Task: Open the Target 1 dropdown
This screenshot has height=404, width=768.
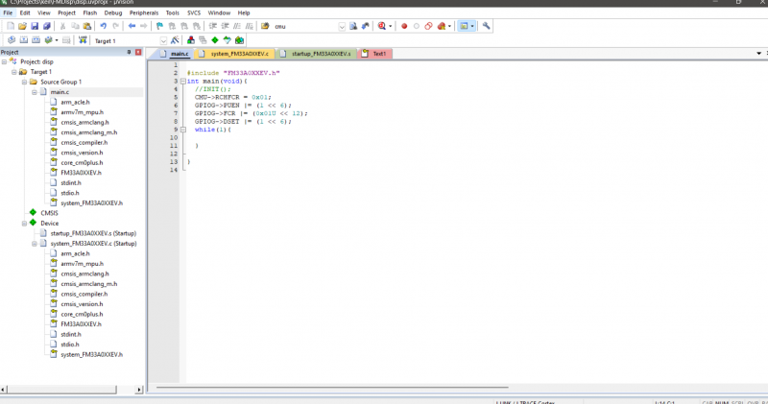Action: pyautogui.click(x=161, y=40)
